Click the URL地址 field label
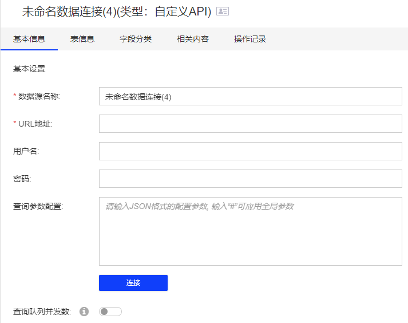Image resolution: width=408 pixels, height=323 pixels. pyautogui.click(x=35, y=124)
